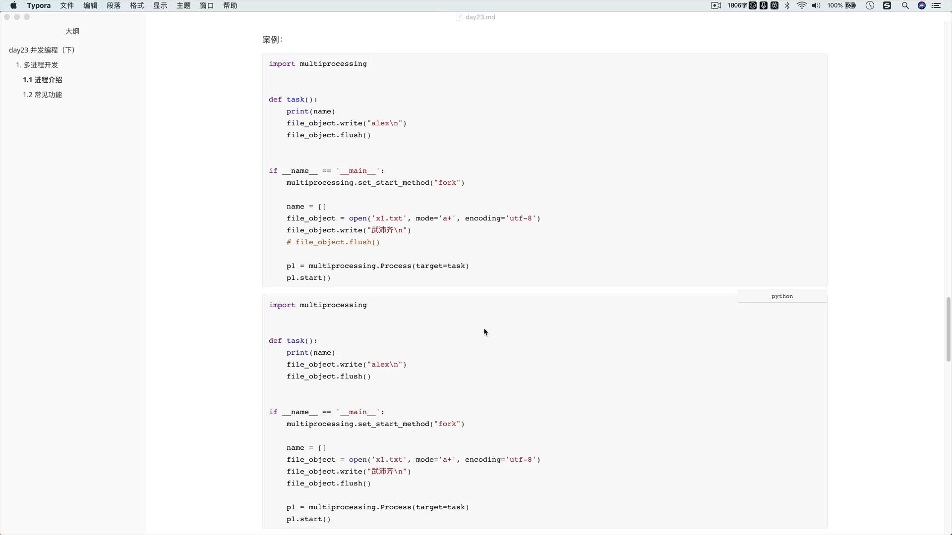The image size is (952, 535).
Task: Click 'import multiprocessing' in second code block
Action: pos(318,305)
